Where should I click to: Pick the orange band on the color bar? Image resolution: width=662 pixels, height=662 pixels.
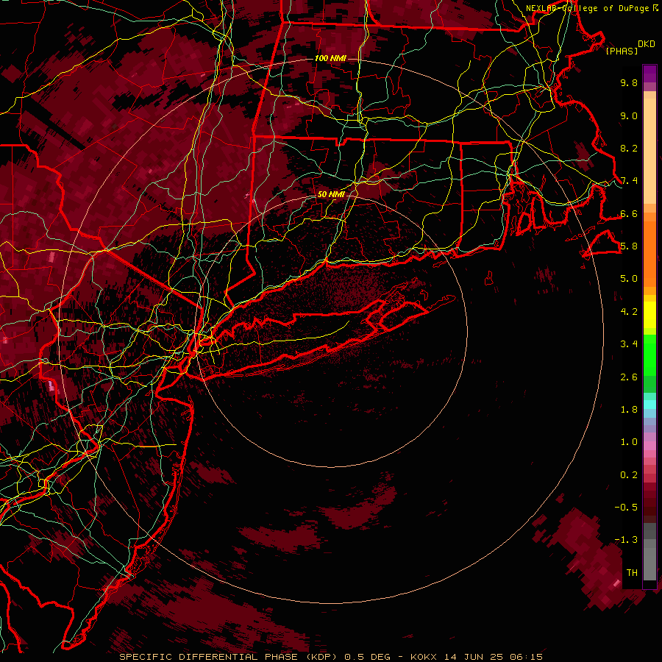[649, 253]
